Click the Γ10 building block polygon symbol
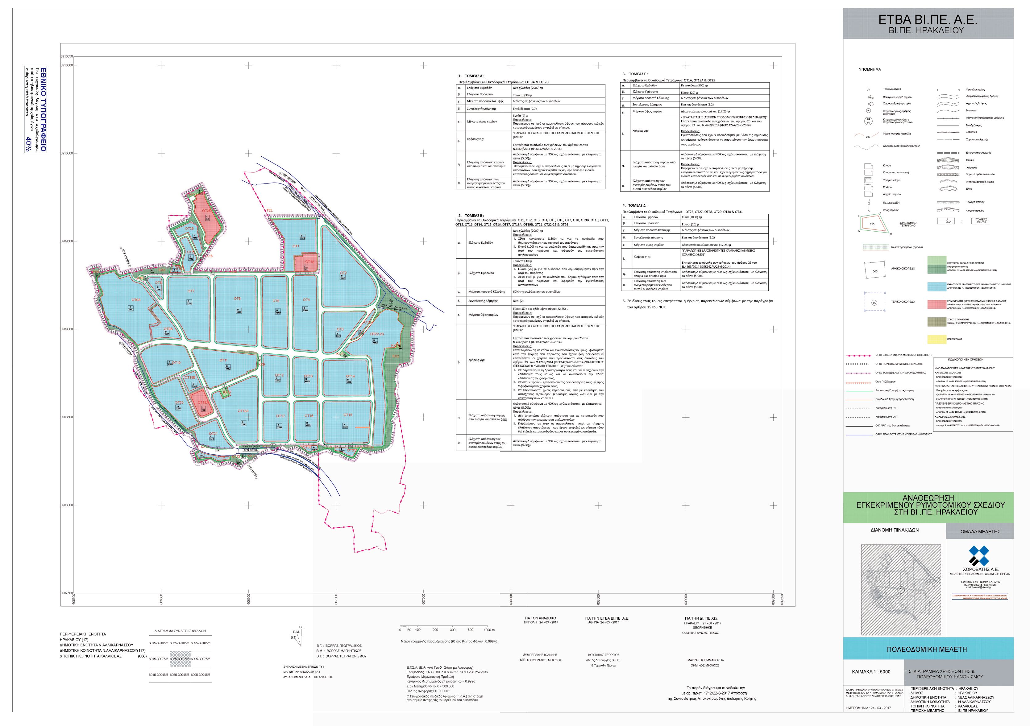The image size is (1030, 726). coord(874,224)
